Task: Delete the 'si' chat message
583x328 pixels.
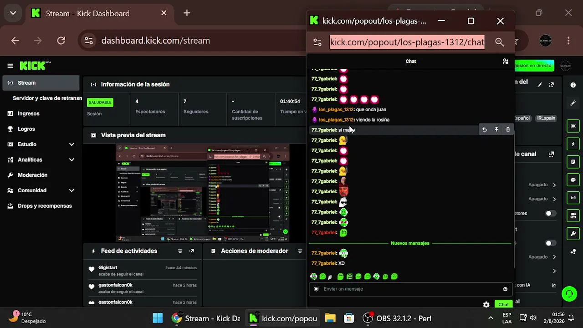Action: [x=508, y=130]
